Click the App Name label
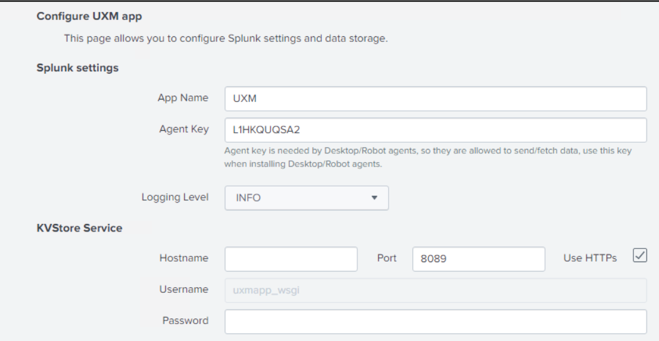Image resolution: width=659 pixels, height=341 pixels. point(183,98)
